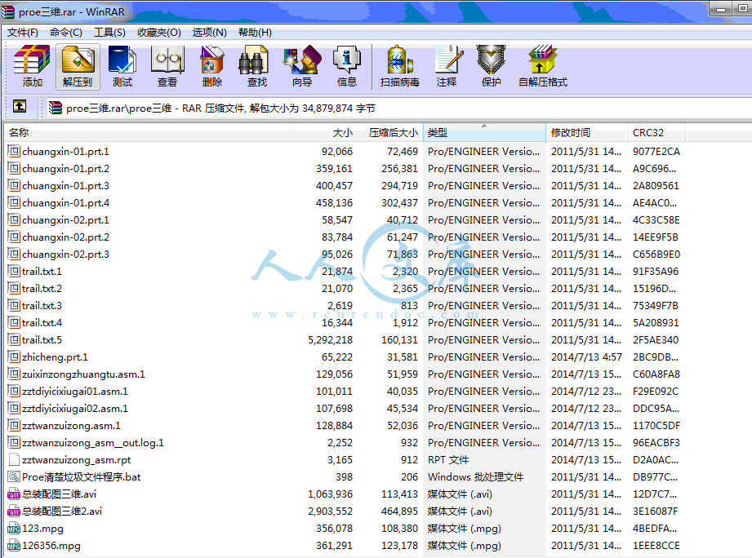
Task: Sort files by CRC32 column header
Action: pos(656,133)
